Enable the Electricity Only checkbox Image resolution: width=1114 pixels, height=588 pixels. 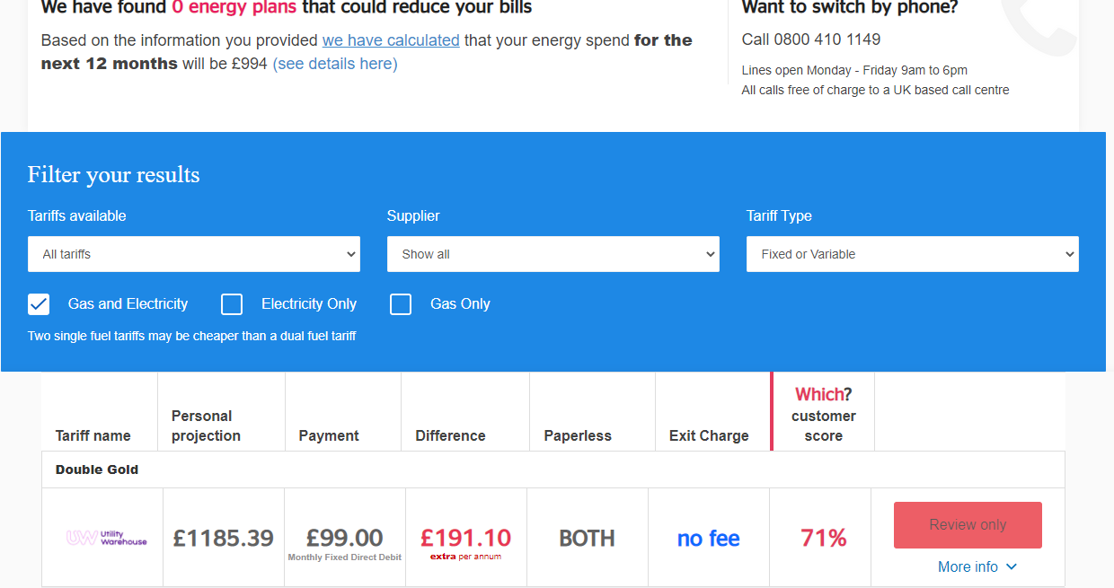[232, 304]
